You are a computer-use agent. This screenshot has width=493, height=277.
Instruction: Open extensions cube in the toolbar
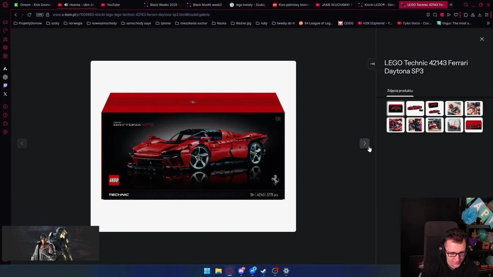[466, 15]
